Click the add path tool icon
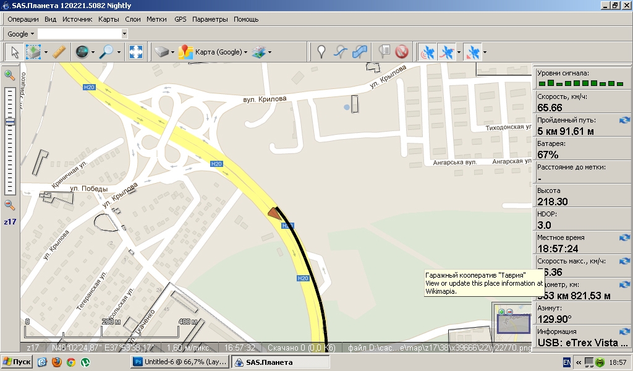 [x=341, y=52]
